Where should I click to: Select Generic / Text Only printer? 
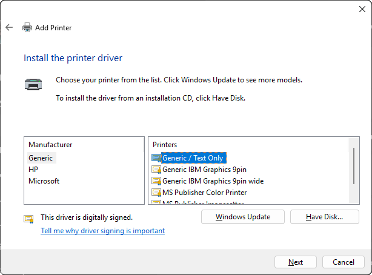pyautogui.click(x=193, y=158)
